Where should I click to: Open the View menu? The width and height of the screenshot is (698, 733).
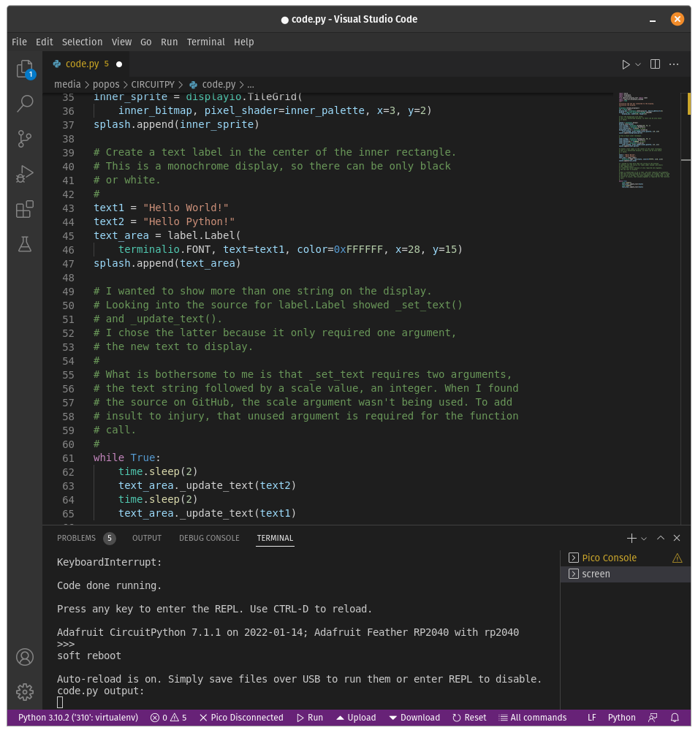pos(121,42)
